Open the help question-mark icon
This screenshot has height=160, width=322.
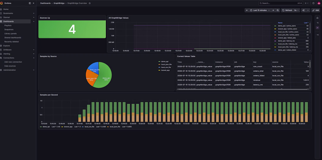(314, 3)
